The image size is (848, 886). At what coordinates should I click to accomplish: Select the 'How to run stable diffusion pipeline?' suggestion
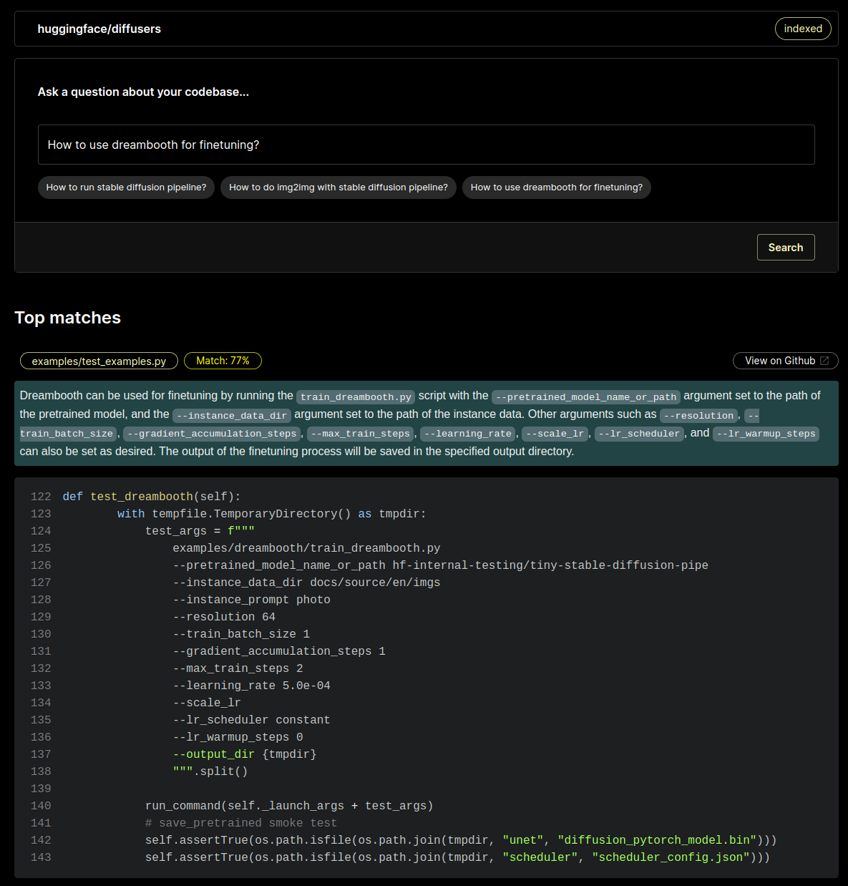[x=126, y=188]
